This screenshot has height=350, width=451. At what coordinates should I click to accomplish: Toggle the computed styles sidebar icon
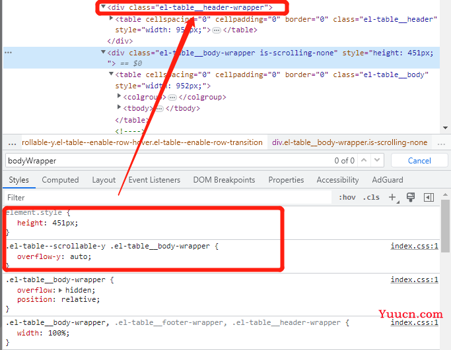pos(429,198)
